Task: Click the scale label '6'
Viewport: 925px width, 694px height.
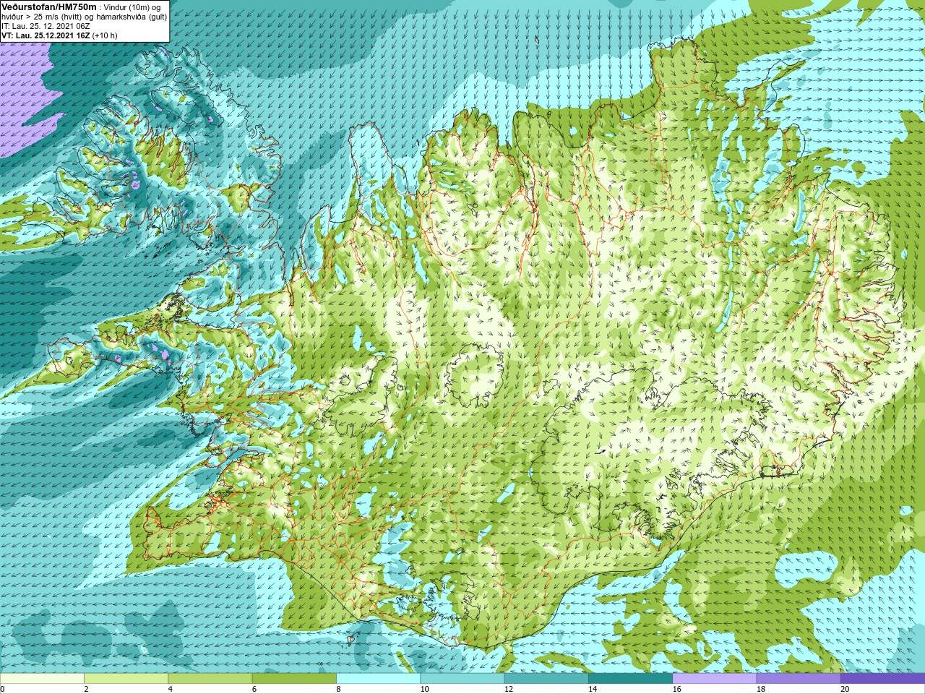Action: pos(254,689)
